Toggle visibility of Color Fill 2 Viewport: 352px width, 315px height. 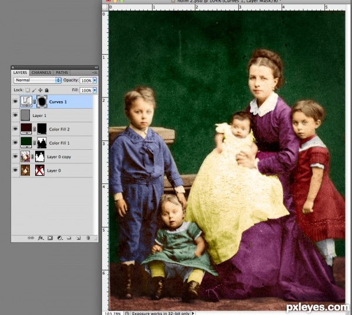15,129
